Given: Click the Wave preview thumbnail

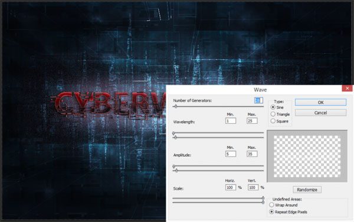Looking at the screenshot, I should (x=307, y=156).
